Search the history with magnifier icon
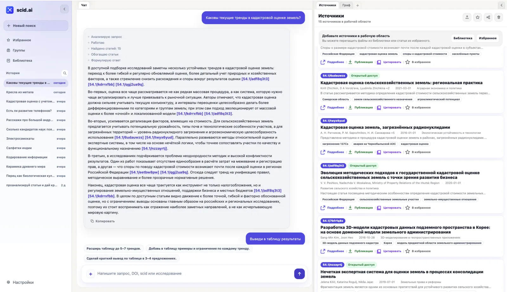 click(65, 73)
